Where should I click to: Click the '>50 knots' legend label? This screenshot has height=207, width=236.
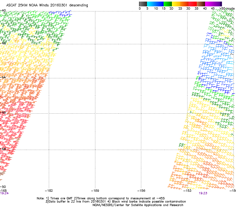(227, 9)
